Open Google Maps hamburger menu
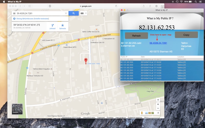Image resolution: width=205 pixels, height=128 pixels. tap(14, 13)
